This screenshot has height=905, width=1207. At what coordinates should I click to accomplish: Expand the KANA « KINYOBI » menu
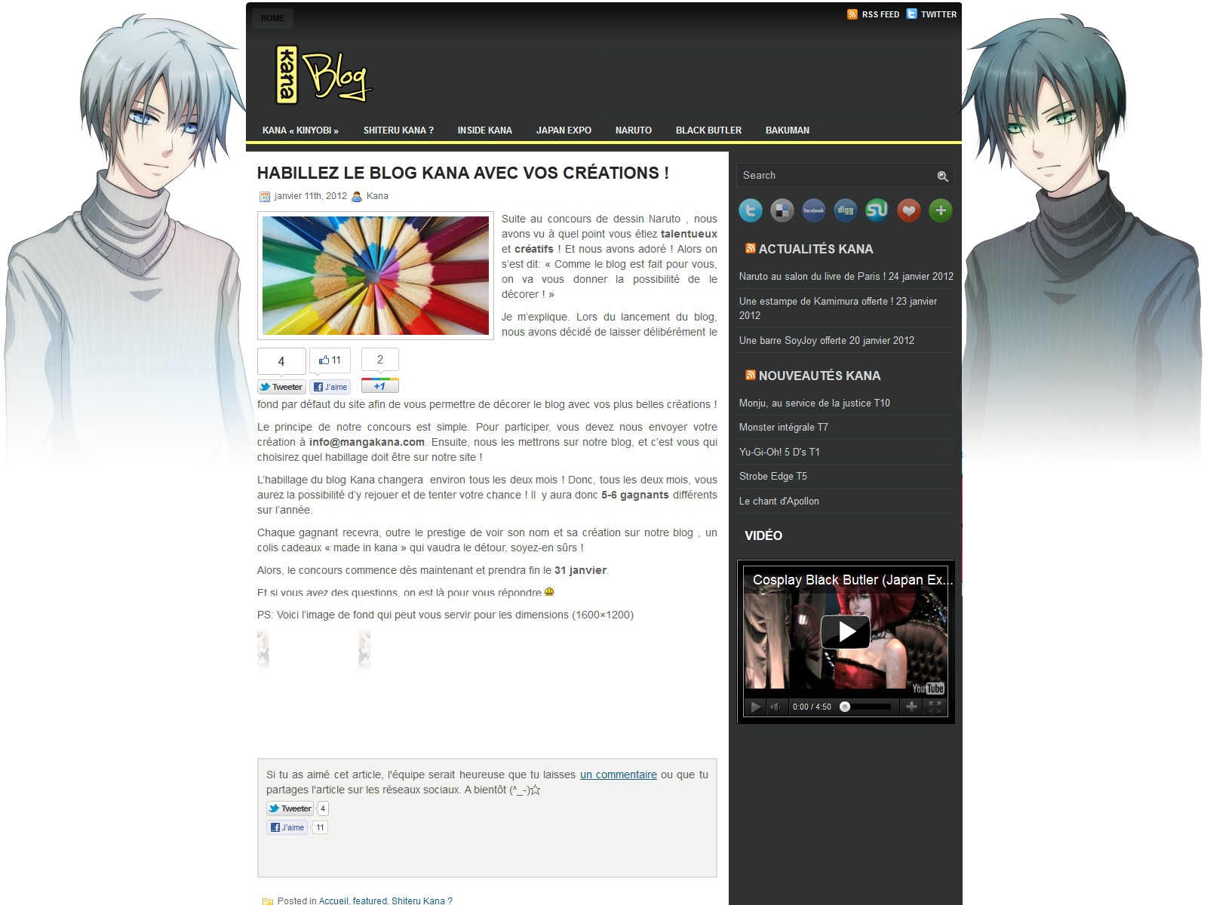point(300,130)
